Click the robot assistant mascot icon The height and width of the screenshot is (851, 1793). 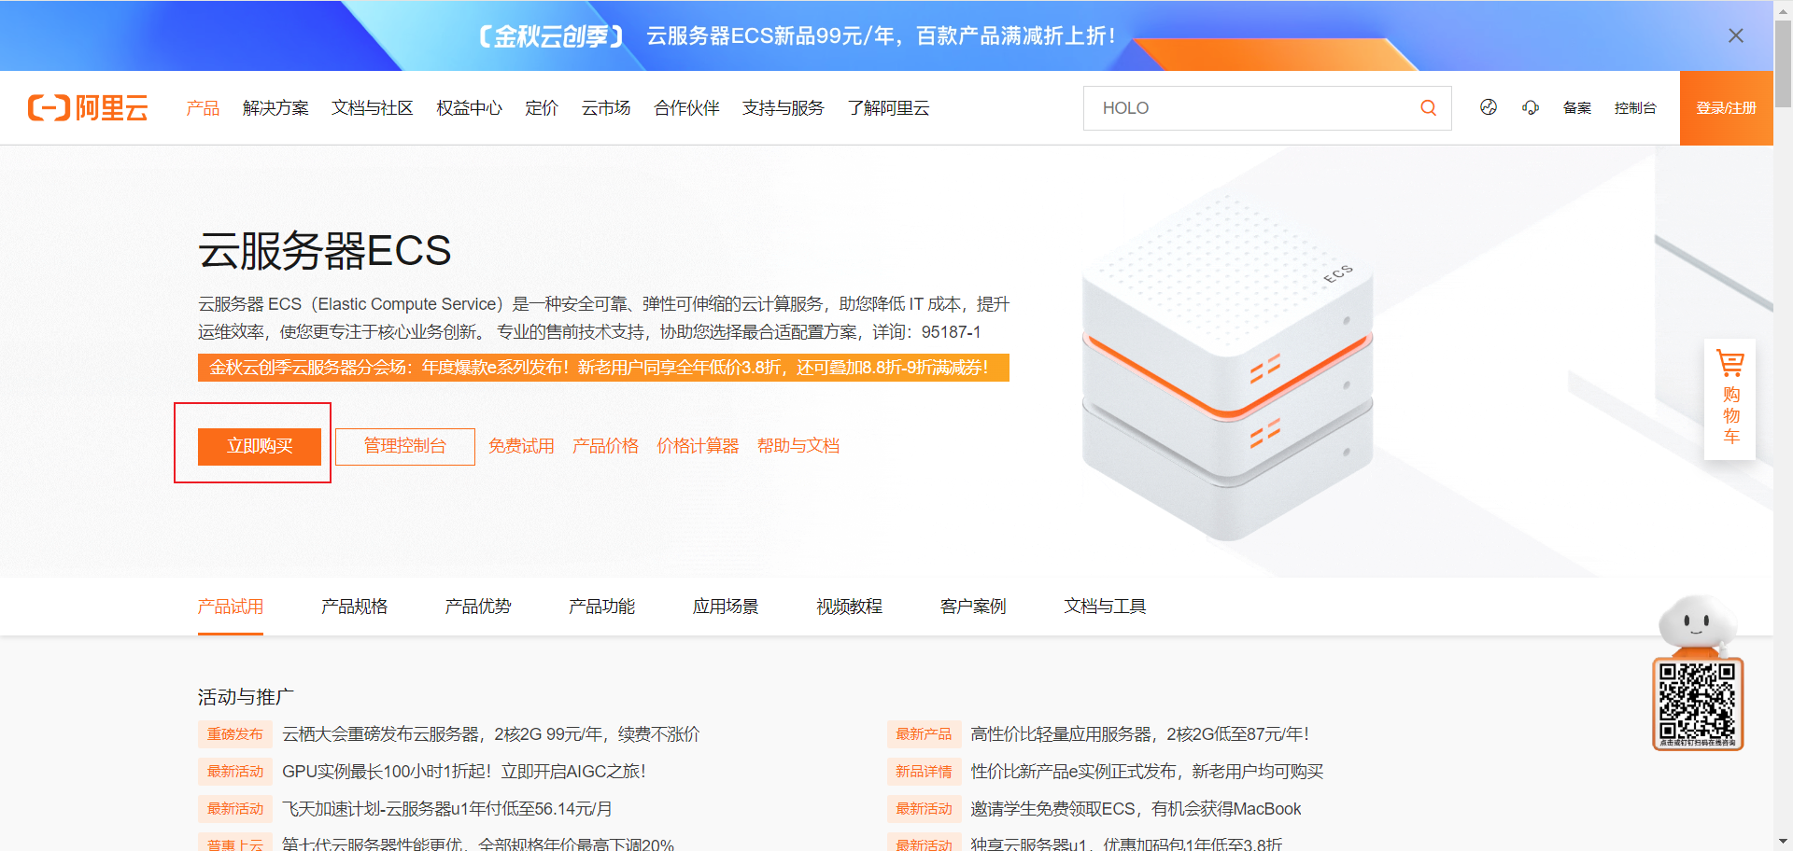click(x=1695, y=625)
